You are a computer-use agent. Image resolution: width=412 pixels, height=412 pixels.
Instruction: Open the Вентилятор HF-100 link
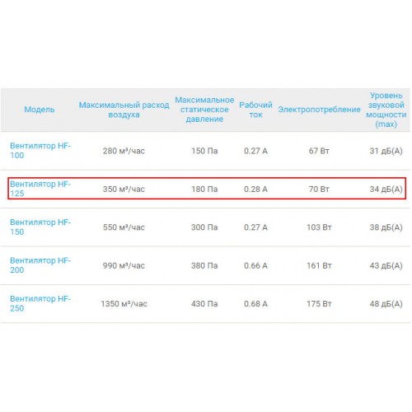tap(40, 151)
